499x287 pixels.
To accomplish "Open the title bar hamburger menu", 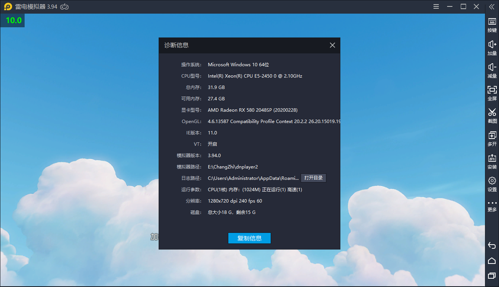I will [x=436, y=6].
